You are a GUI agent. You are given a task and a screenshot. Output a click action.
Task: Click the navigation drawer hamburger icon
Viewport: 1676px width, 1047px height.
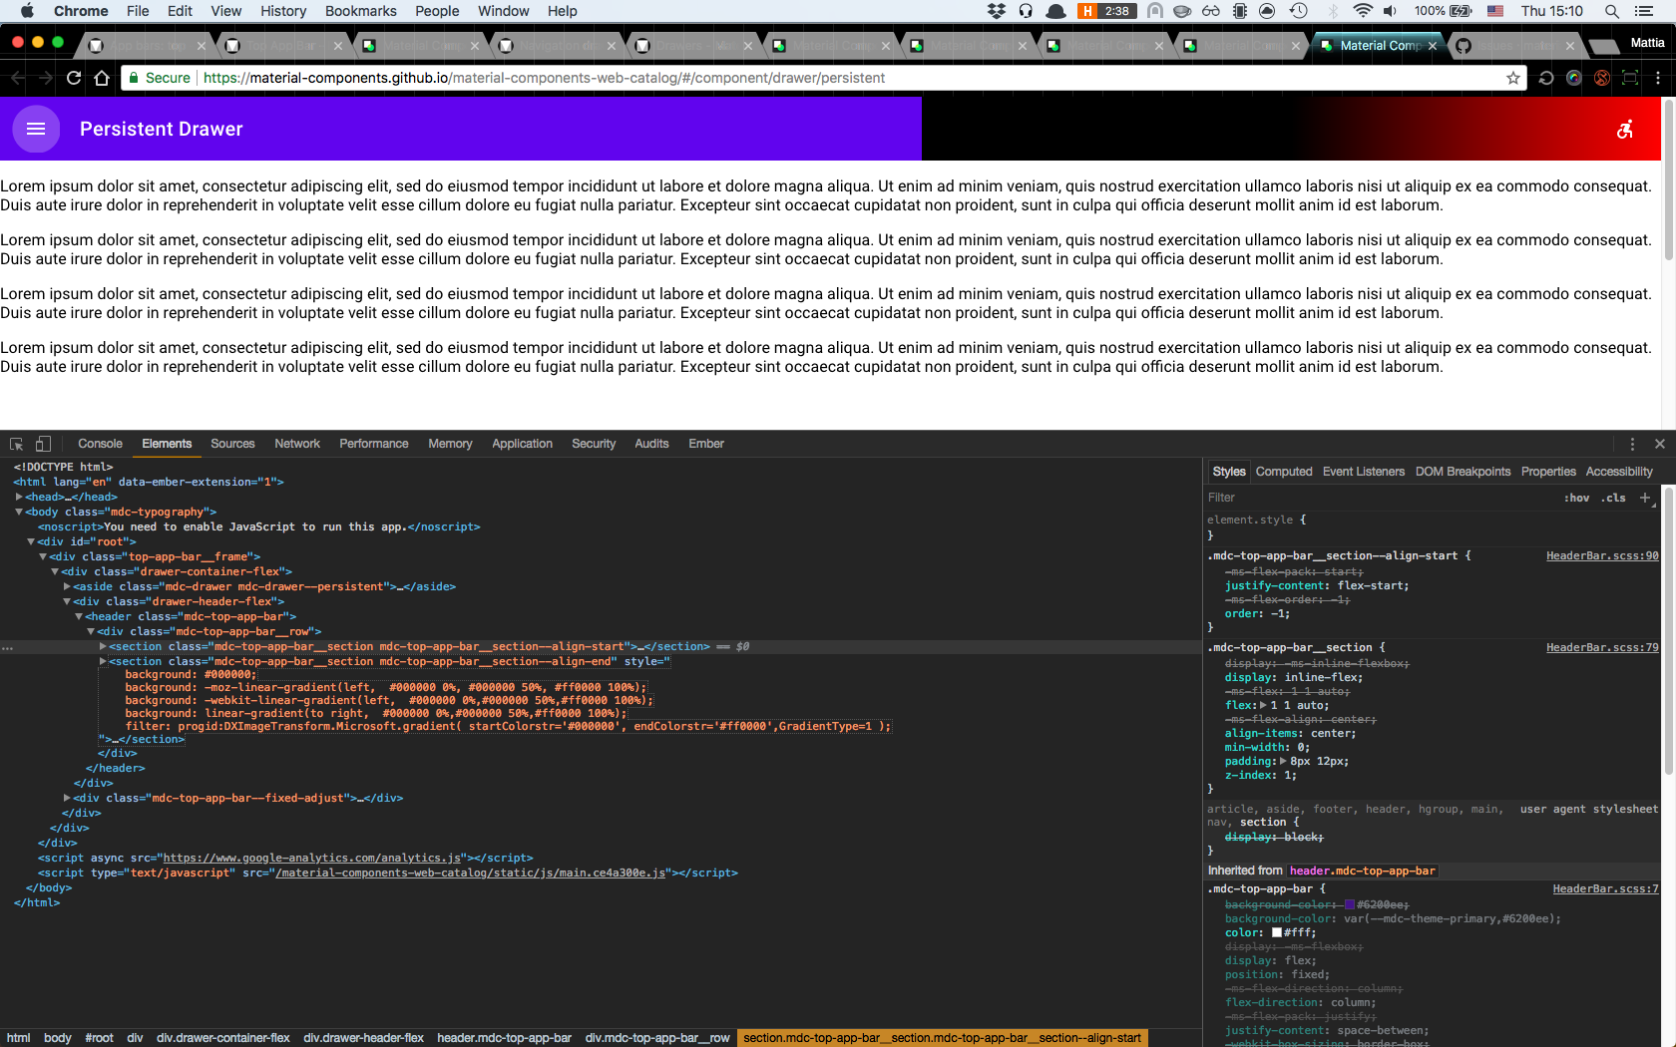tap(35, 129)
